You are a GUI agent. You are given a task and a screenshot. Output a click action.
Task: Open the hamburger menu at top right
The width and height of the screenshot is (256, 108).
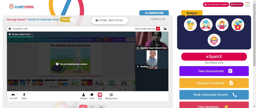248,4
